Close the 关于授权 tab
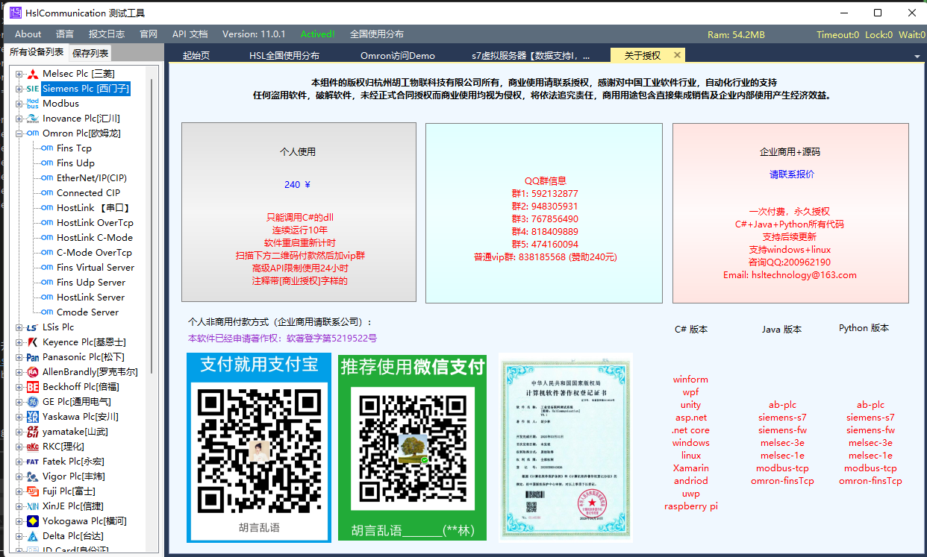Screen dimensions: 927x557 point(677,55)
